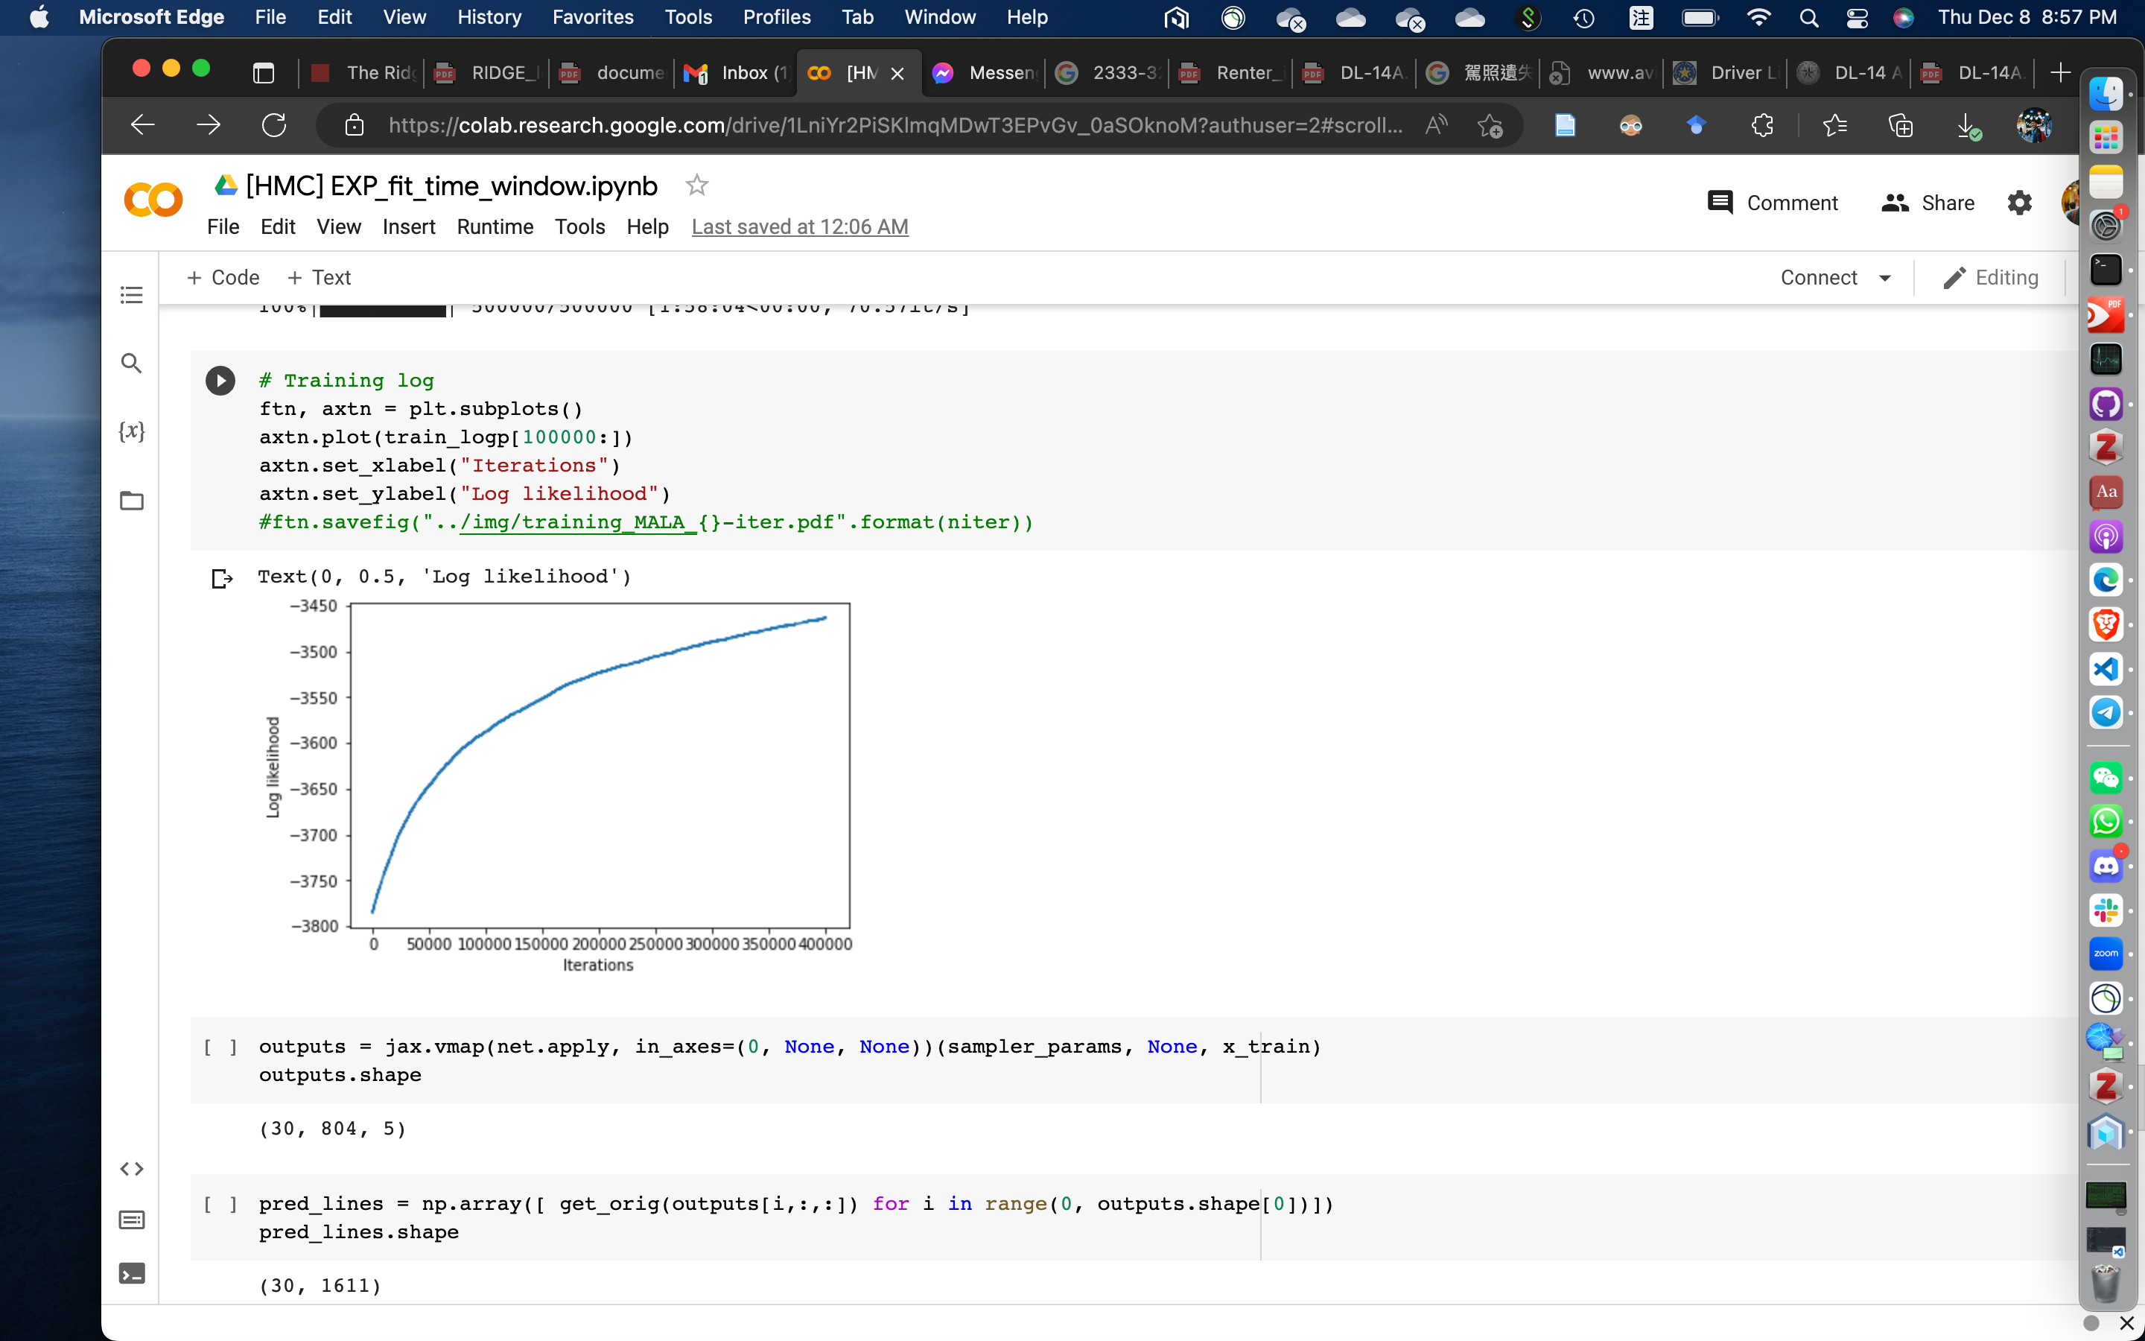2145x1341 pixels.
Task: Open revision history via Last saved link
Action: 798,226
